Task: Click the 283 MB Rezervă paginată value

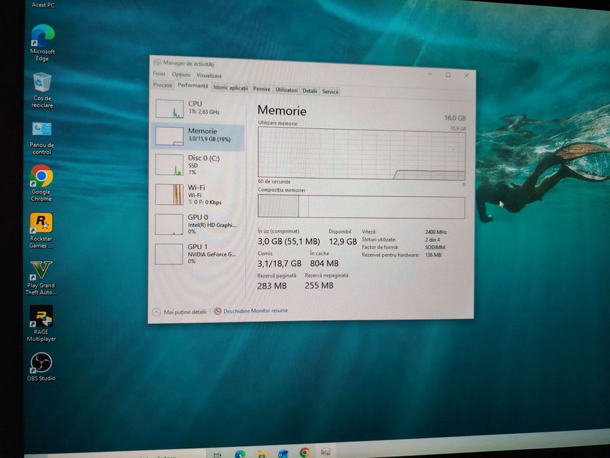Action: pyautogui.click(x=271, y=286)
